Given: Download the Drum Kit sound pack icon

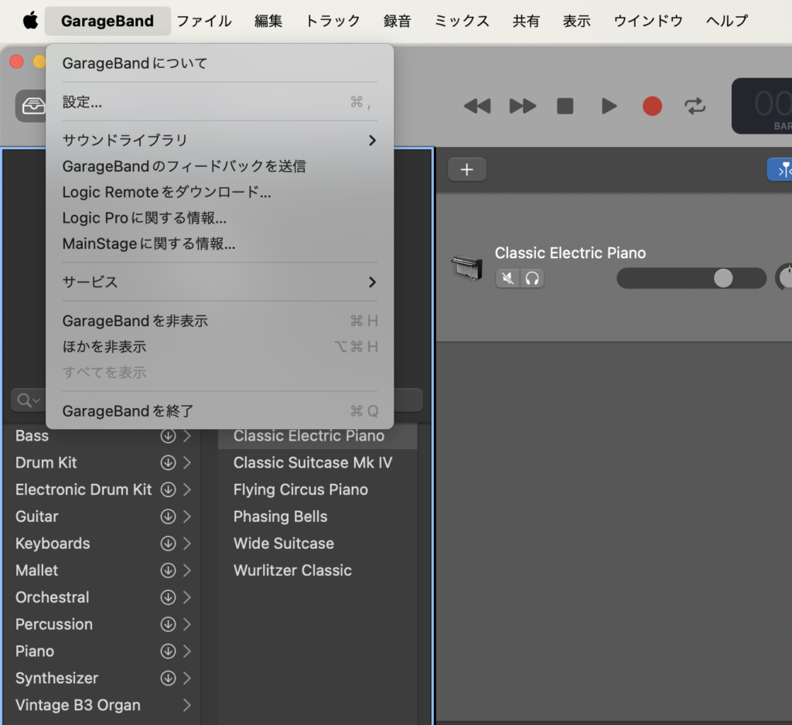Looking at the screenshot, I should coord(168,463).
